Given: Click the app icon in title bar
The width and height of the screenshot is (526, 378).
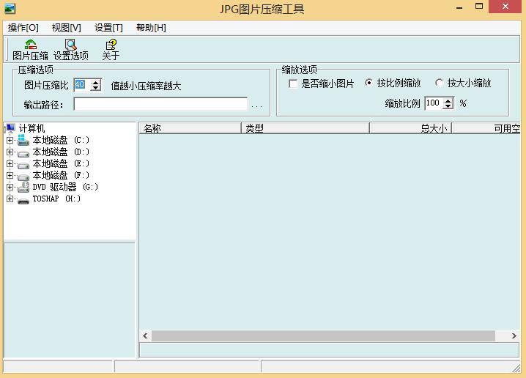Looking at the screenshot, I should click(x=10, y=8).
